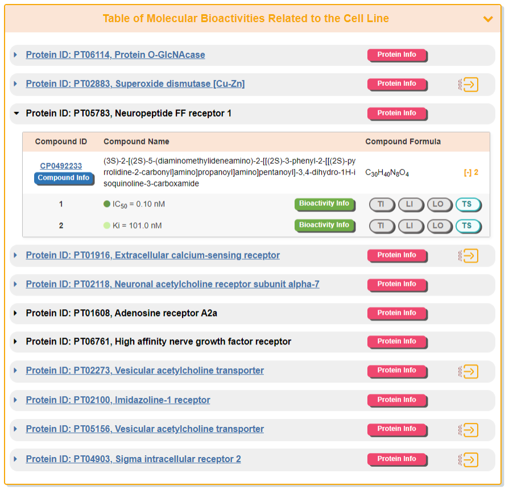Collapse the Neuropeptide FF receptor 1 section
The image size is (509, 490).
click(15, 113)
